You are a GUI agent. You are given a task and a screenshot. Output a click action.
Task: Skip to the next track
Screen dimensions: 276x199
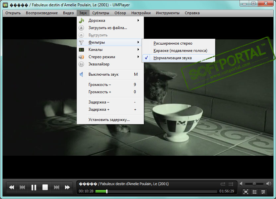point(56,187)
